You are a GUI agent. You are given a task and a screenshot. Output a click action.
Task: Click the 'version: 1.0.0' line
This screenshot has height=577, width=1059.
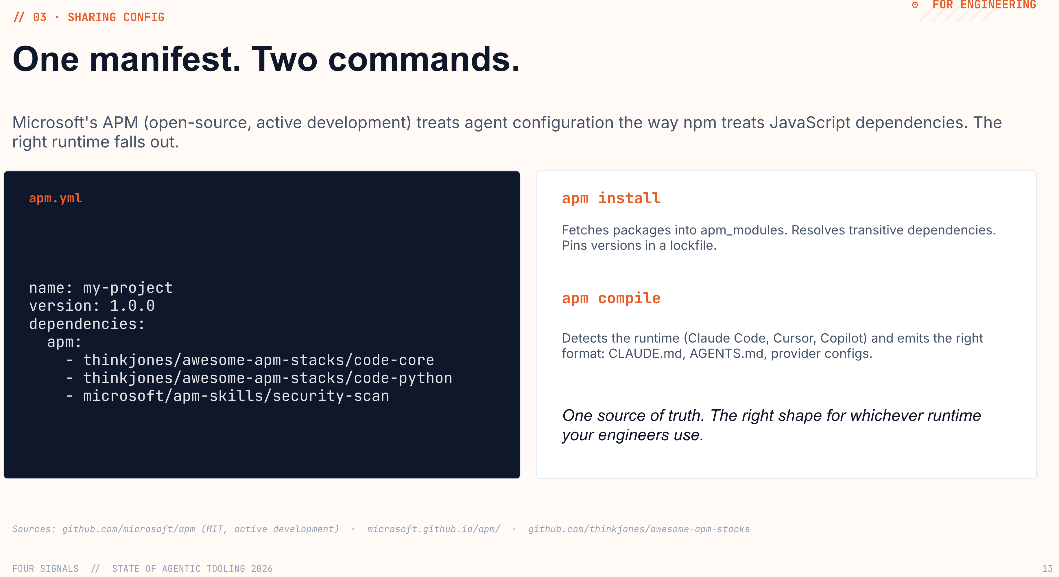coord(92,306)
